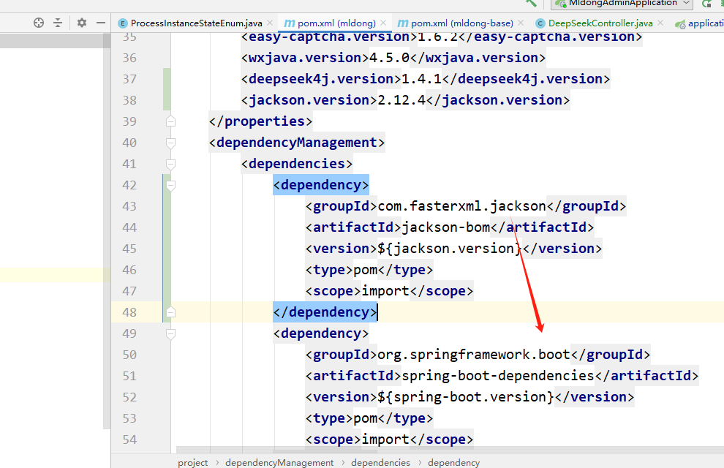
Task: Click com.fasterxml.jackson groupId value
Action: pos(461,206)
